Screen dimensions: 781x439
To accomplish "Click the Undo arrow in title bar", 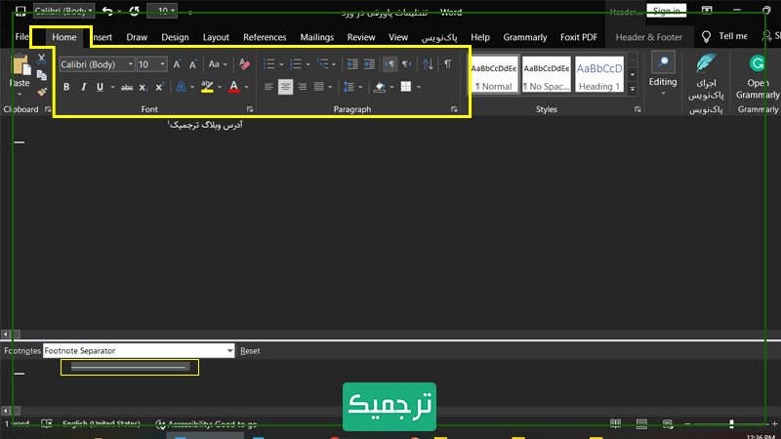I will 106,11.
